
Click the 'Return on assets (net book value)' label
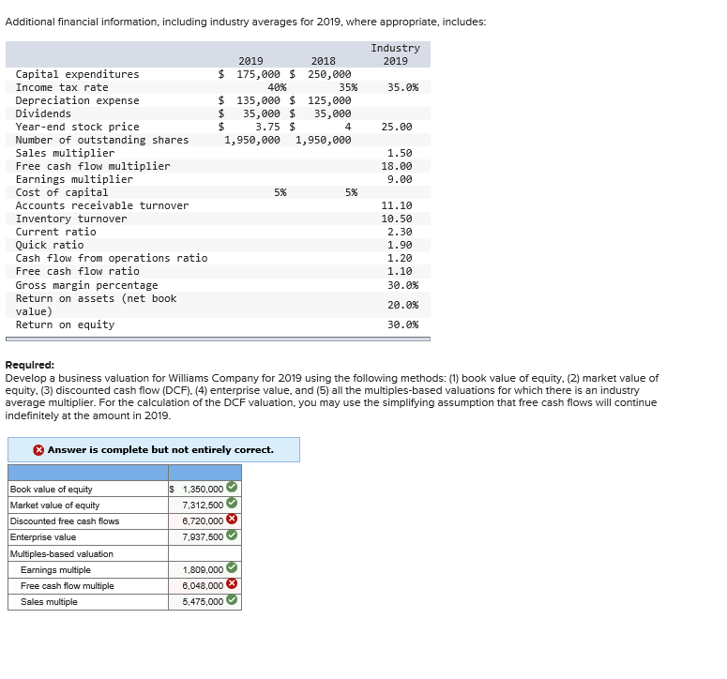(96, 305)
